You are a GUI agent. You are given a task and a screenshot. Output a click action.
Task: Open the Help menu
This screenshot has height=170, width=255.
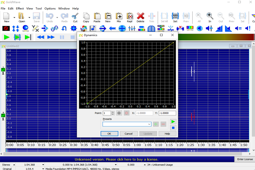point(76,9)
